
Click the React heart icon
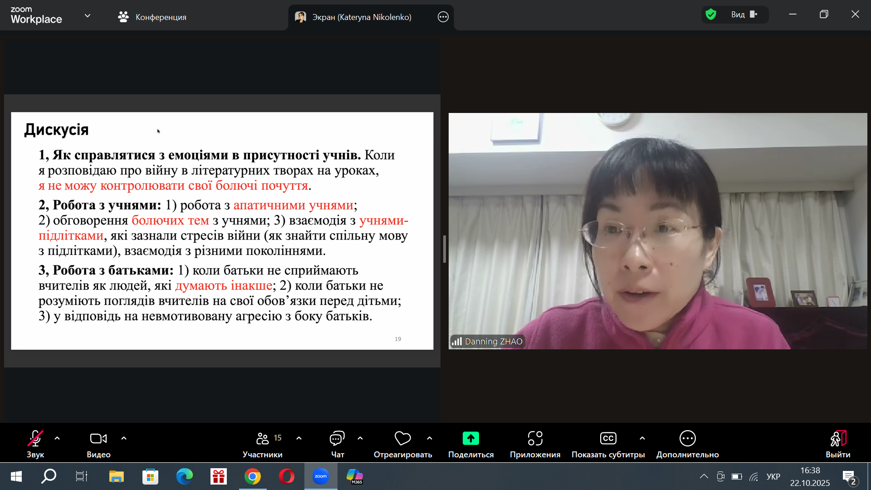click(x=402, y=439)
